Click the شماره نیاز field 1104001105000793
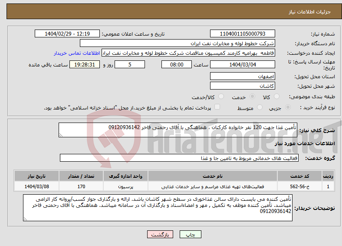This screenshot has height=246, width=342. tap(242, 33)
